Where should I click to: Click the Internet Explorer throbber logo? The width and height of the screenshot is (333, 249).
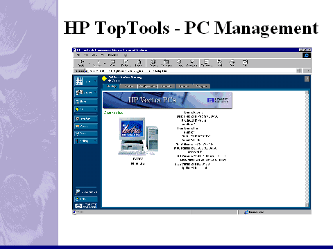(307, 55)
